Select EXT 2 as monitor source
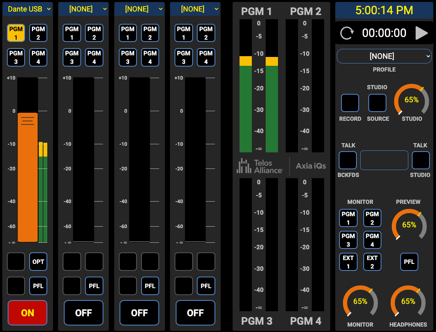This screenshot has width=436, height=332. [x=372, y=262]
